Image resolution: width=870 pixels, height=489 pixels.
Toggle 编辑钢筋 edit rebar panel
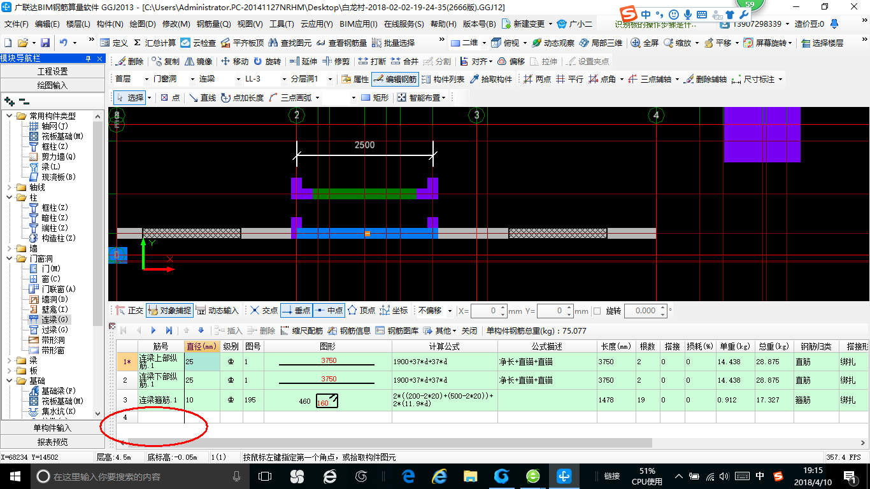point(395,79)
